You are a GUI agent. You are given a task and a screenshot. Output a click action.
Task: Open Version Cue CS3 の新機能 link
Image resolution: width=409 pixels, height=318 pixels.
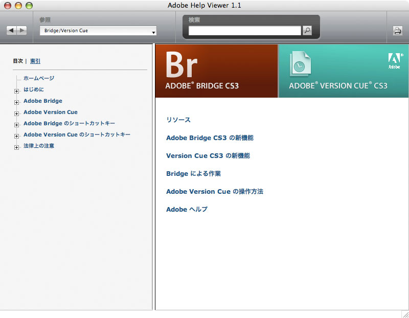208,156
